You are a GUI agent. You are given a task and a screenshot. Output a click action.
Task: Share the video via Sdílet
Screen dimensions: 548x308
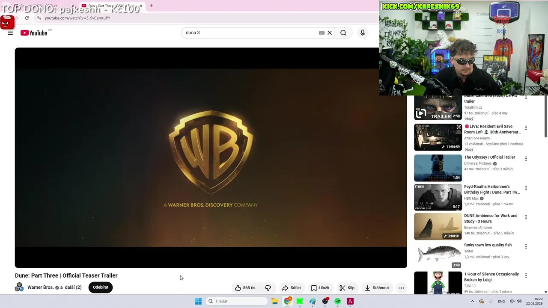[x=292, y=288]
